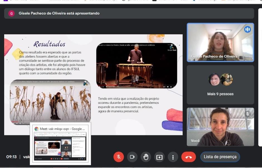The image size is (262, 168).
Task: Unmute the microphone with red mic button
Action: (x=119, y=157)
